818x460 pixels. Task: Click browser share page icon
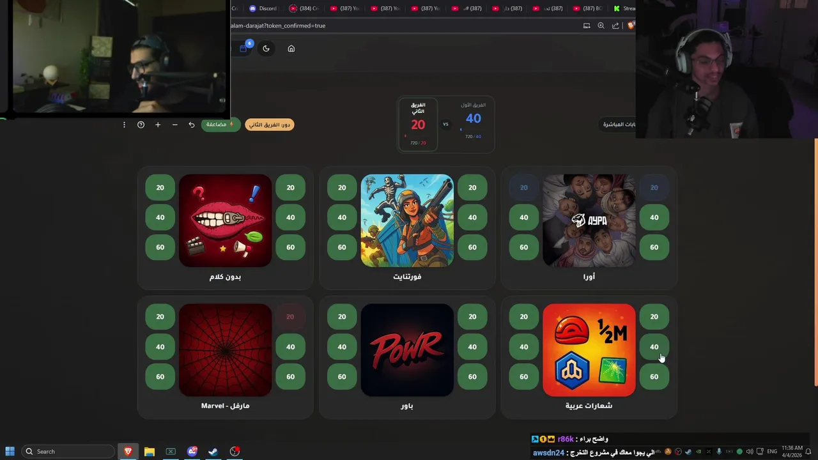click(615, 26)
